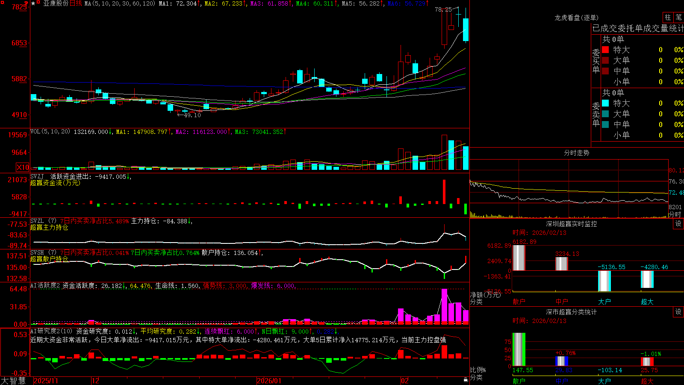The image size is (684, 385).
Task: Click the 日线 period label
Action: (x=75, y=3)
